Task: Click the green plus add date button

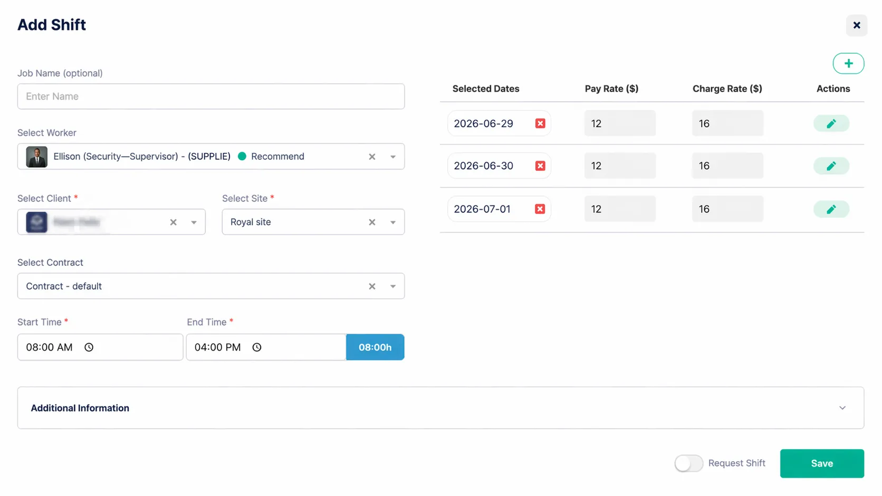Action: [x=848, y=64]
